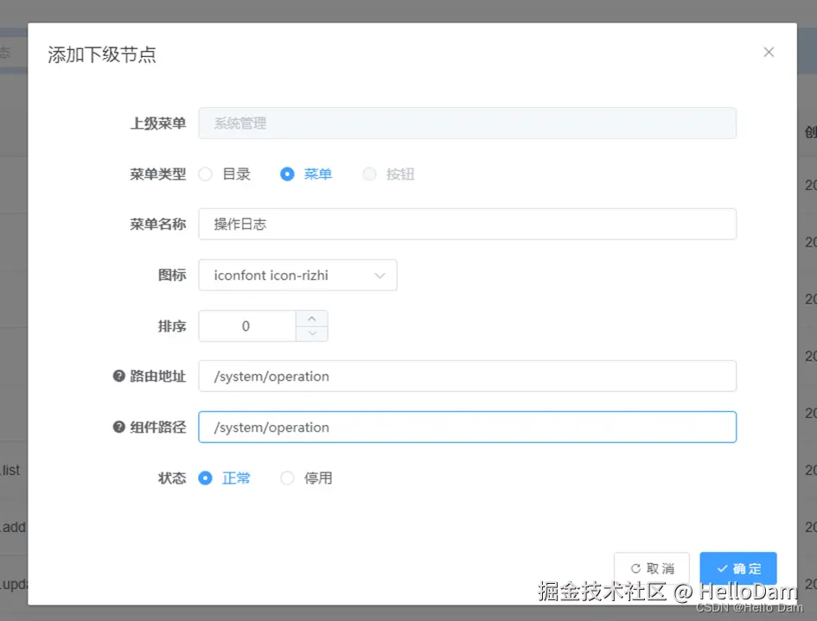This screenshot has height=621, width=817.
Task: Set 状态 to 停用
Action: pos(286,478)
